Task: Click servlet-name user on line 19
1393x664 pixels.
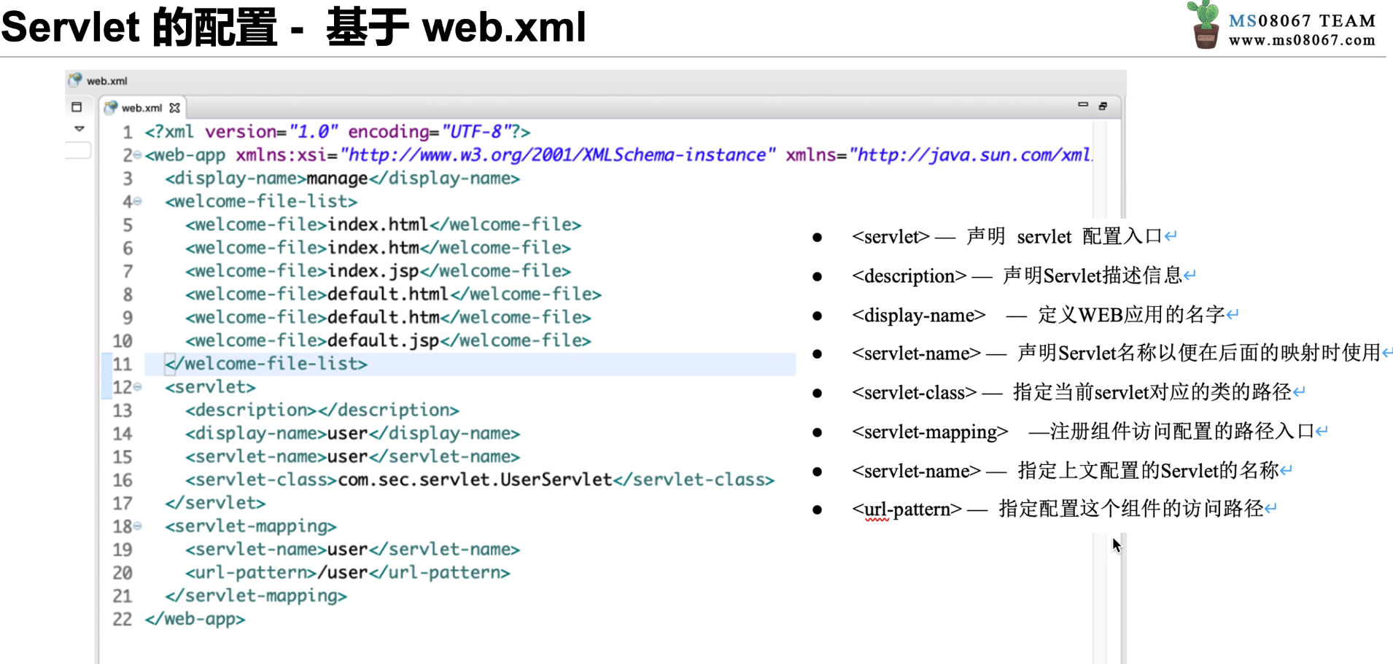Action: pyautogui.click(x=352, y=550)
